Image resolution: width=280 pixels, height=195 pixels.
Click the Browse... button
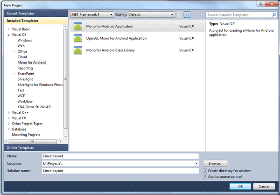point(215,163)
